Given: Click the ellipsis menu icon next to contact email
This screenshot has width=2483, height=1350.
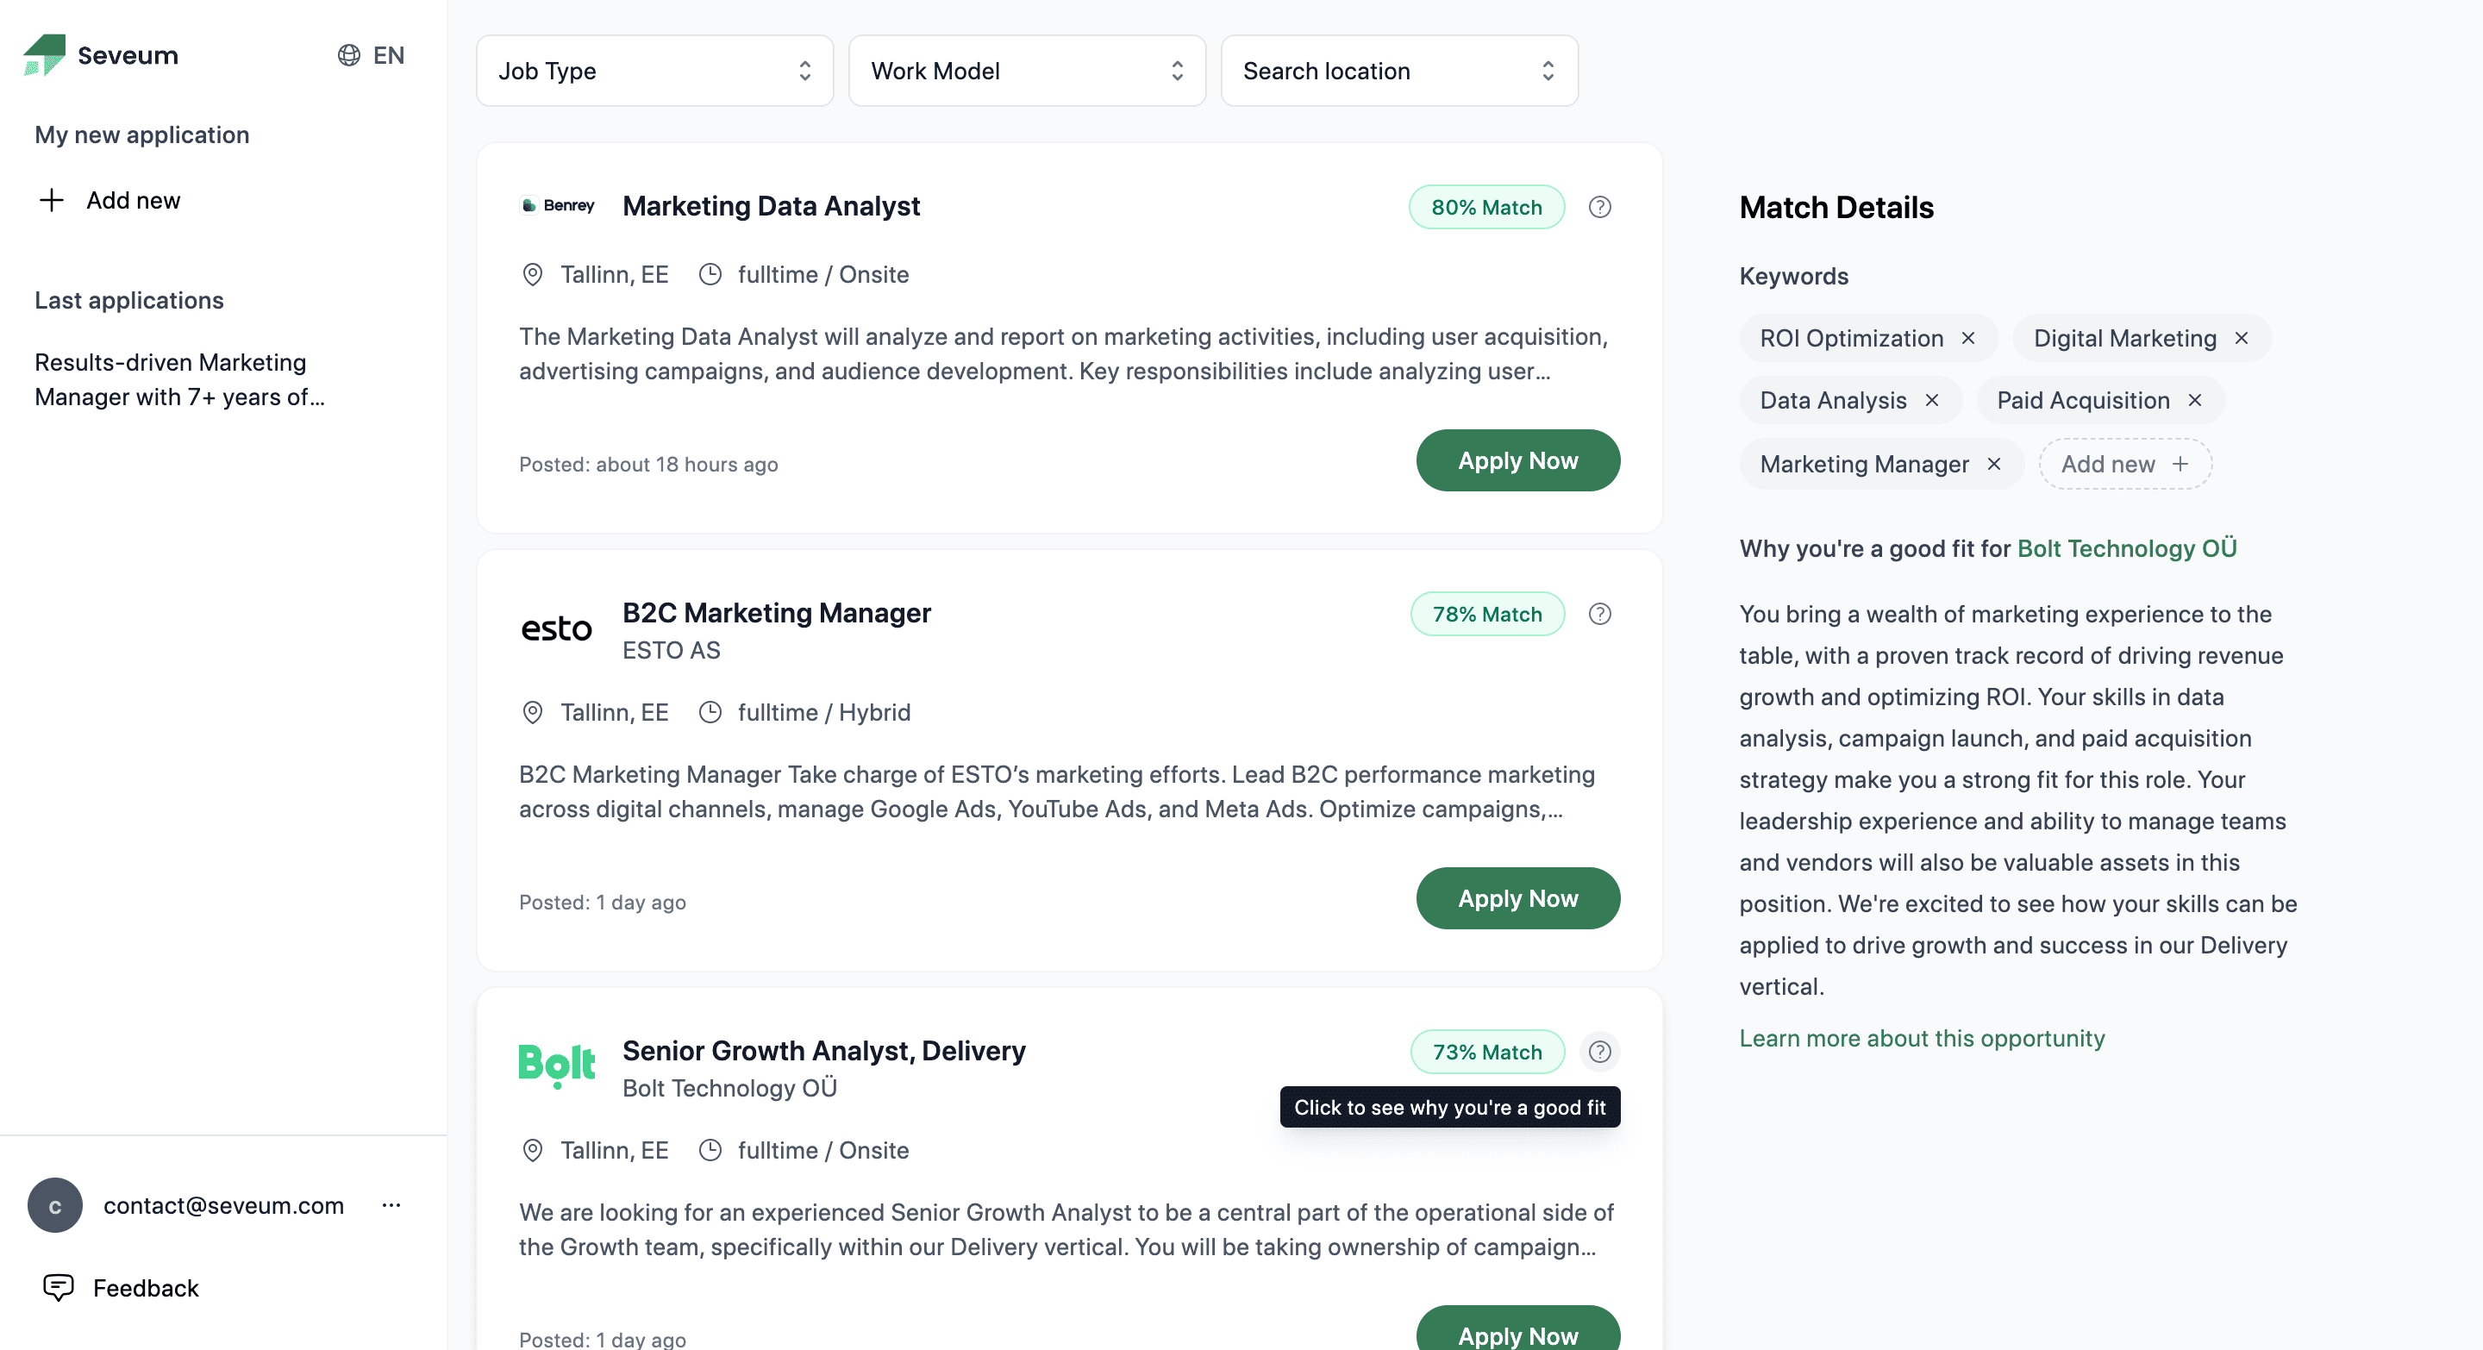Looking at the screenshot, I should [392, 1203].
